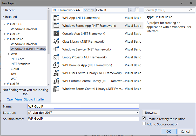This screenshot has width=196, height=136.
Task: Select Windows Service (.NET Framework) text
Action: [86, 49]
